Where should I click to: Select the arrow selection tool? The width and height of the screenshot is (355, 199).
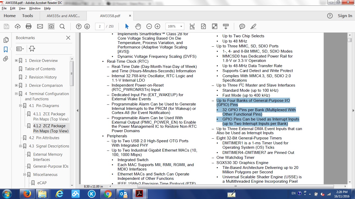click(x=127, y=26)
